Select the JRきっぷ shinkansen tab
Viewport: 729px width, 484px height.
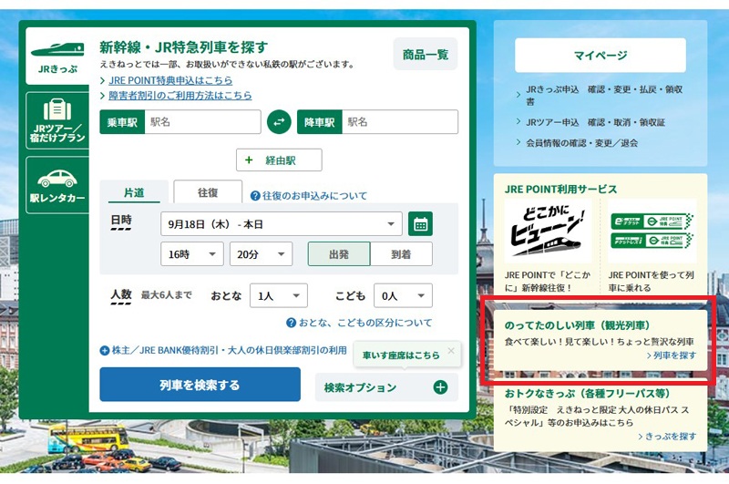[57, 57]
